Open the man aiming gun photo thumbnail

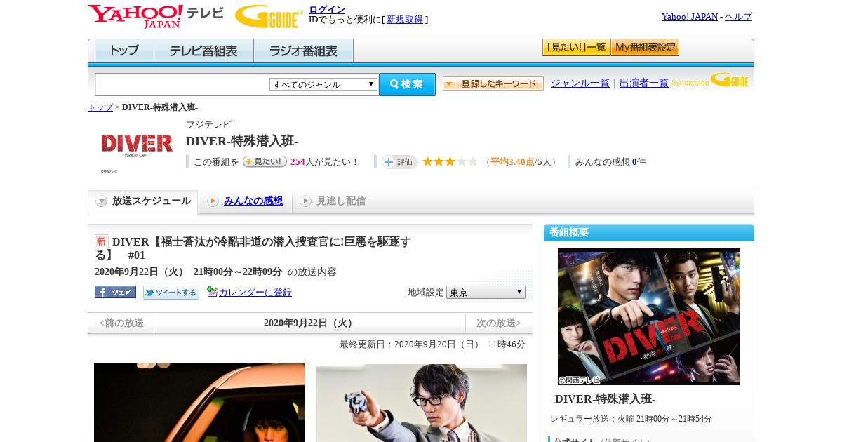pos(422,403)
